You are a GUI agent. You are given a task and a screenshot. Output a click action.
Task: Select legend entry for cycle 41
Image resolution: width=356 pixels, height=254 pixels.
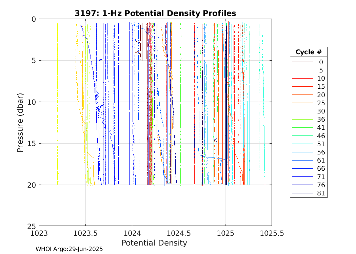pyautogui.click(x=309, y=127)
